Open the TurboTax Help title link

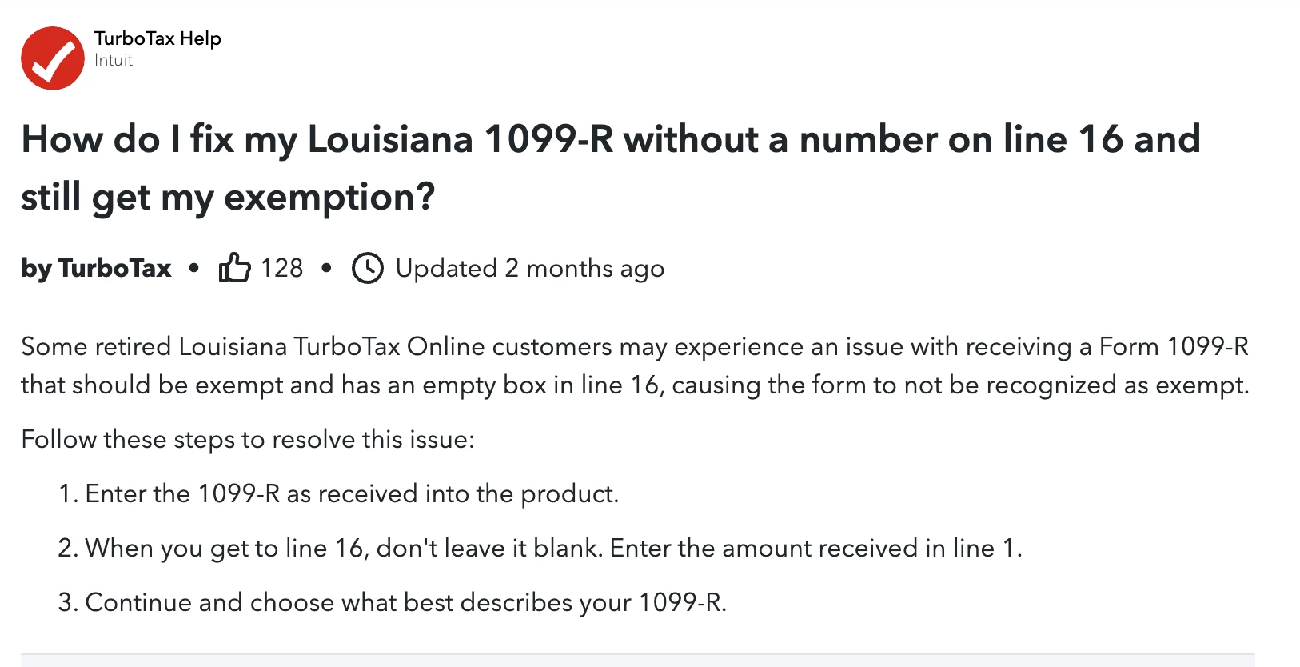(158, 38)
